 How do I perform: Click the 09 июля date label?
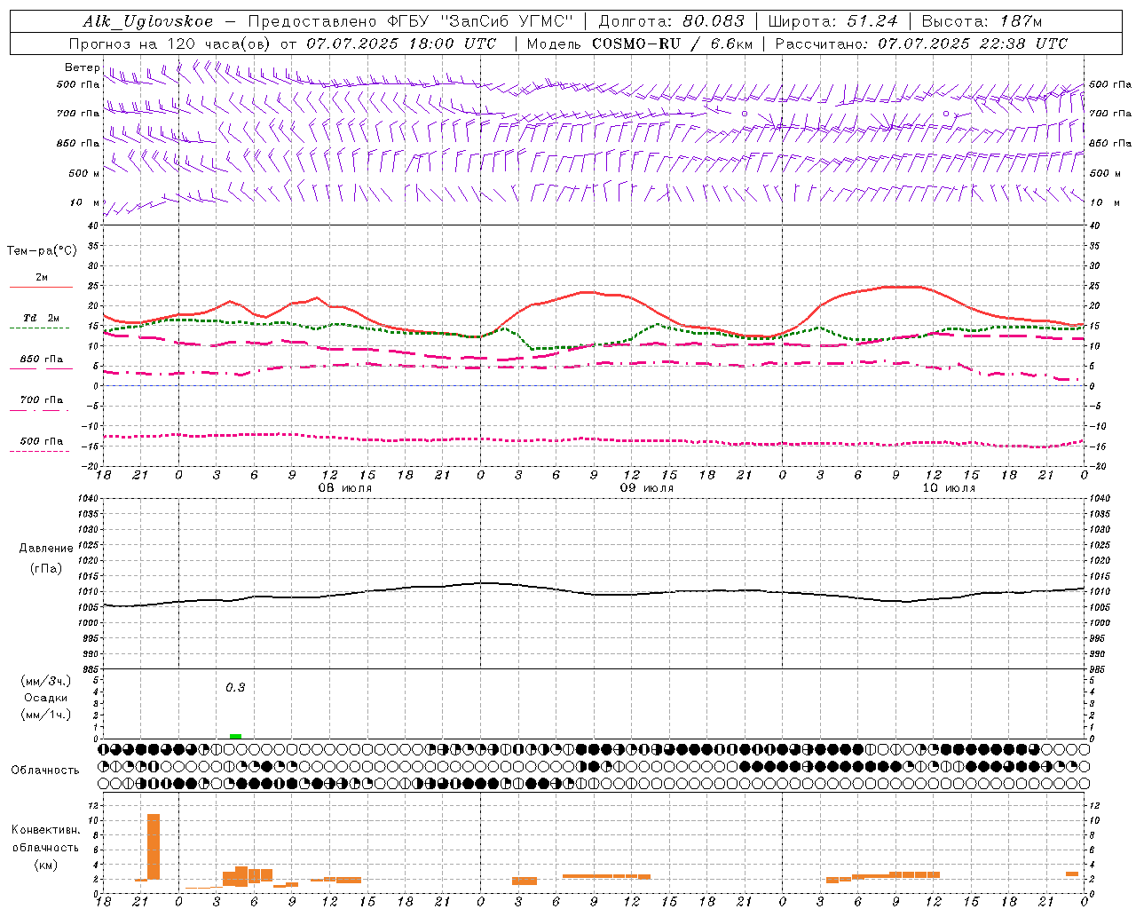tap(646, 488)
